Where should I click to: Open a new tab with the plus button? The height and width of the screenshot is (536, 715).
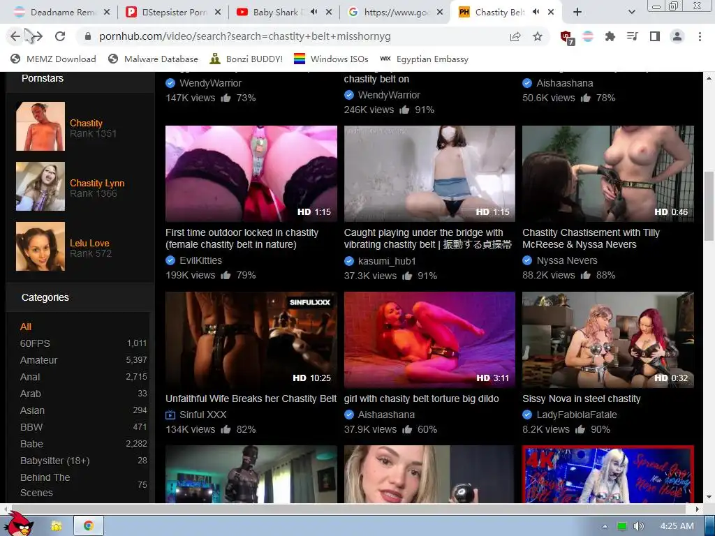(577, 13)
